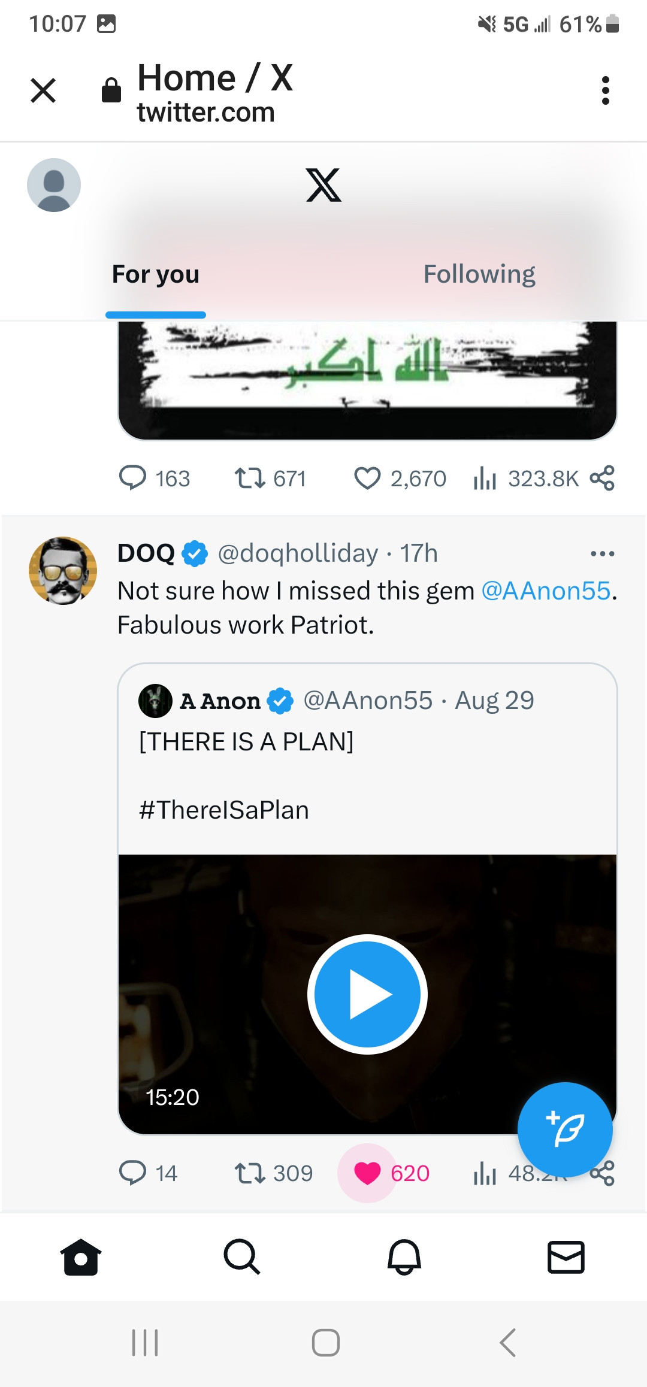Open the @AAnon55 mention link
The image size is (647, 1387).
pyautogui.click(x=546, y=591)
